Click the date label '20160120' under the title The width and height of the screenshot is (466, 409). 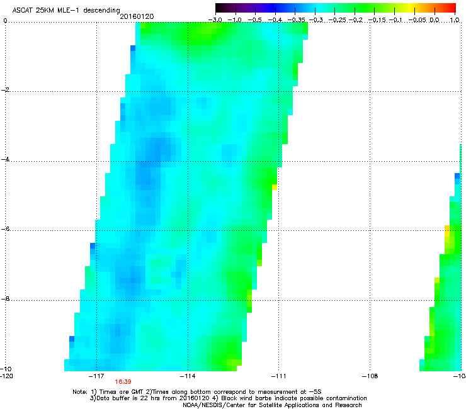tap(137, 16)
